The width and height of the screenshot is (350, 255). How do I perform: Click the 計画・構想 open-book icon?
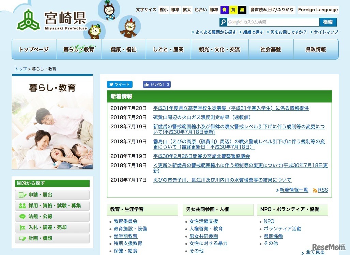22,239
